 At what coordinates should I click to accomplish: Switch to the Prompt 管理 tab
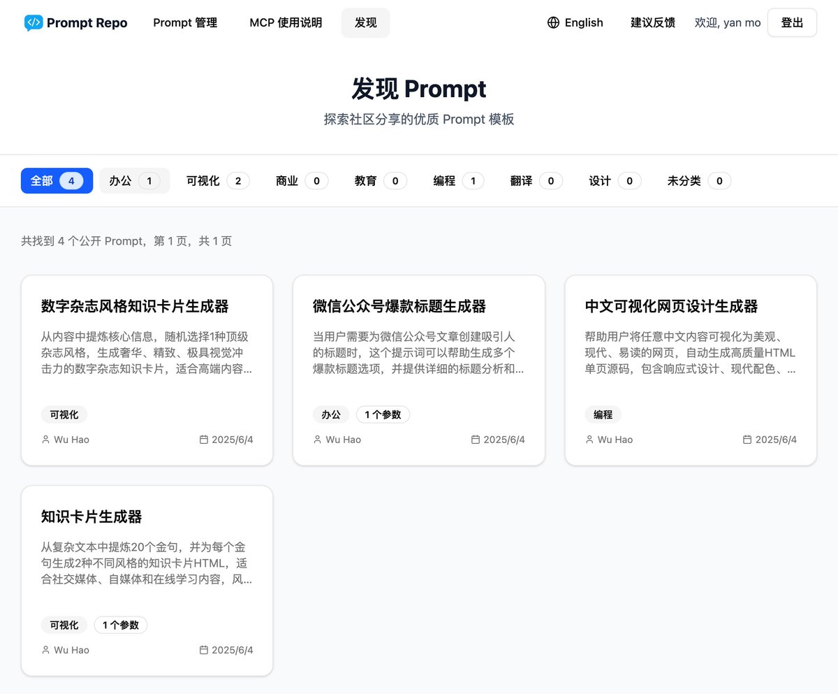pyautogui.click(x=184, y=22)
